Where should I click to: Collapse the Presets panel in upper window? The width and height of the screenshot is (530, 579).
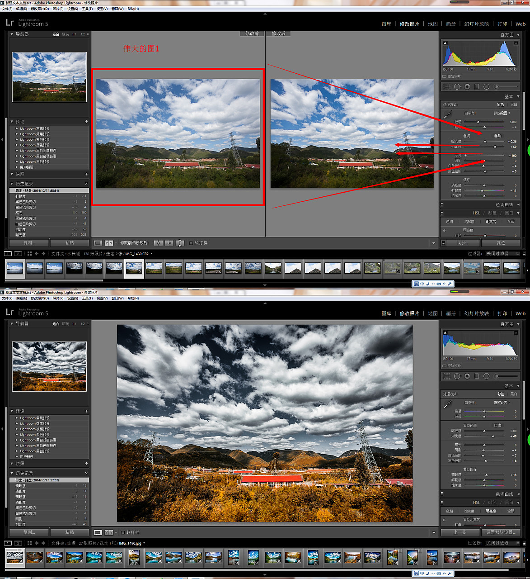pyautogui.click(x=12, y=122)
